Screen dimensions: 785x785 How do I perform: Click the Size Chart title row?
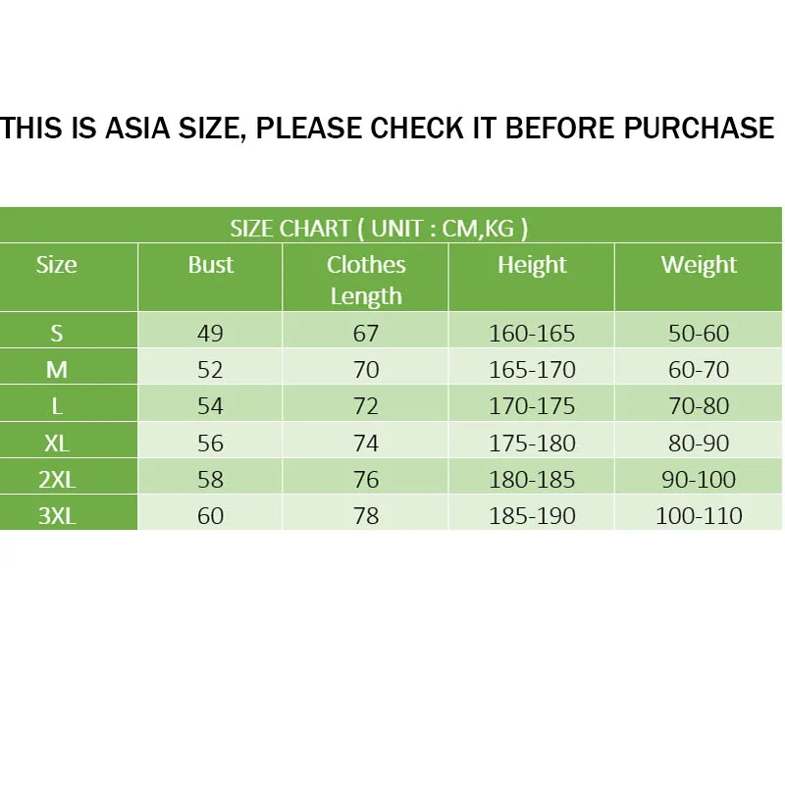click(x=380, y=229)
